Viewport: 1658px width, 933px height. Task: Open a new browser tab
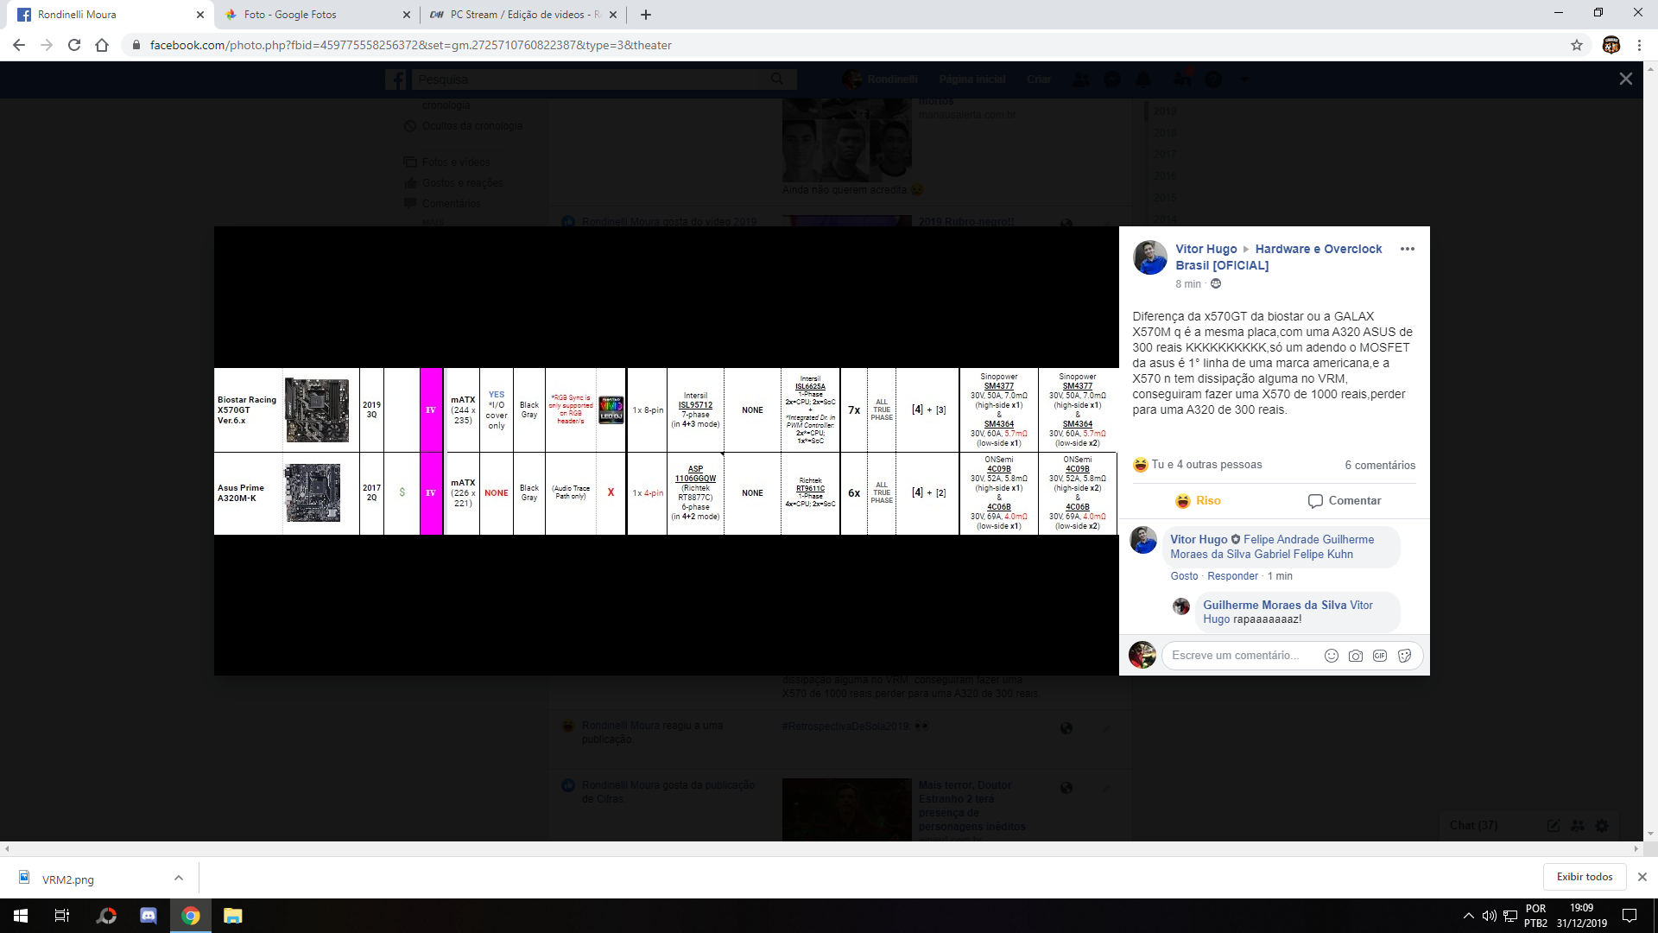646,15
